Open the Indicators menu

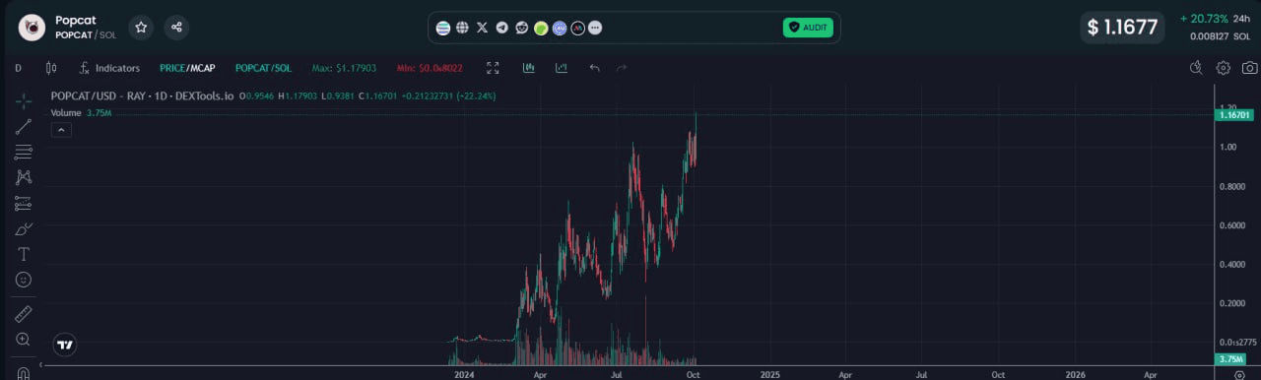(109, 68)
